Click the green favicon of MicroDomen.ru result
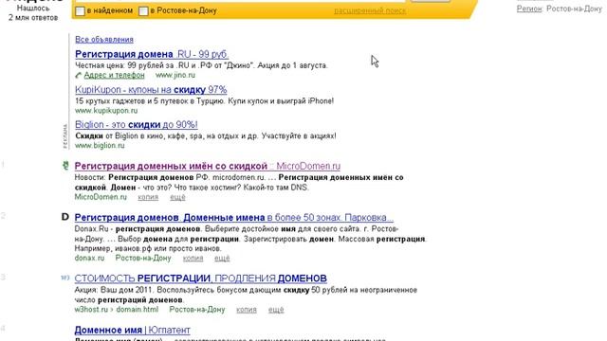 (x=65, y=166)
